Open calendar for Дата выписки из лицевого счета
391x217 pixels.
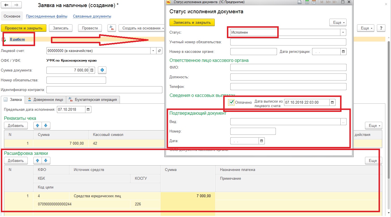pyautogui.click(x=332, y=102)
